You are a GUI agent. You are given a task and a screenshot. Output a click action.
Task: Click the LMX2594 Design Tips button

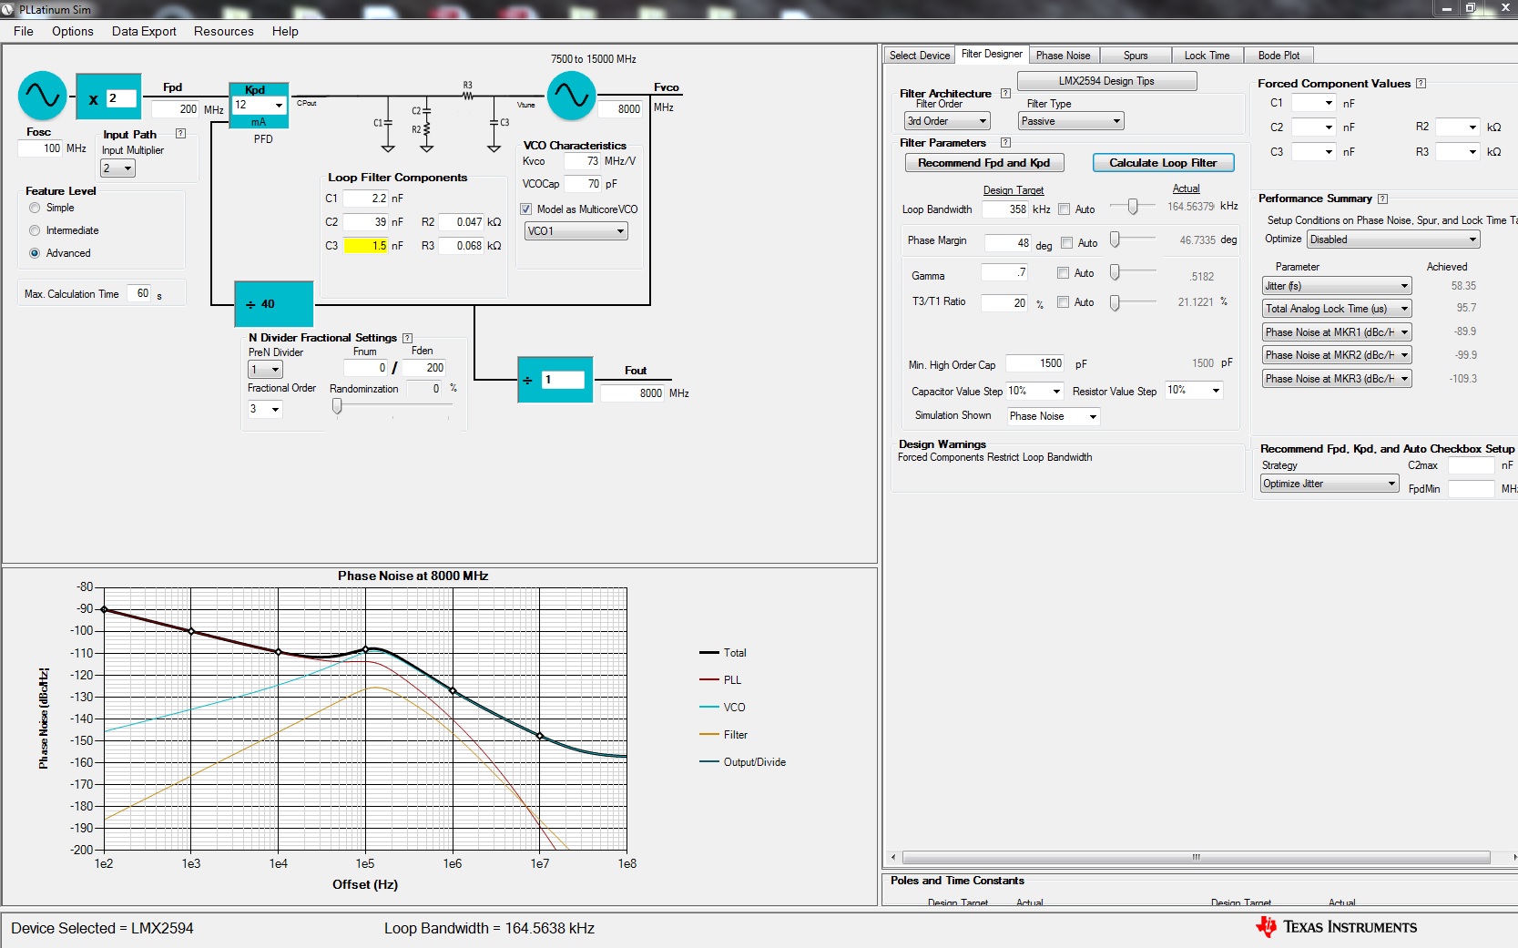[1106, 81]
